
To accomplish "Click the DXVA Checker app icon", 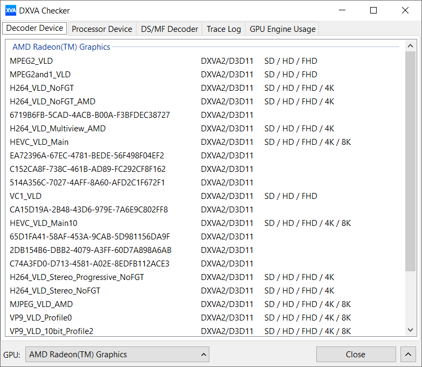I will (x=11, y=10).
